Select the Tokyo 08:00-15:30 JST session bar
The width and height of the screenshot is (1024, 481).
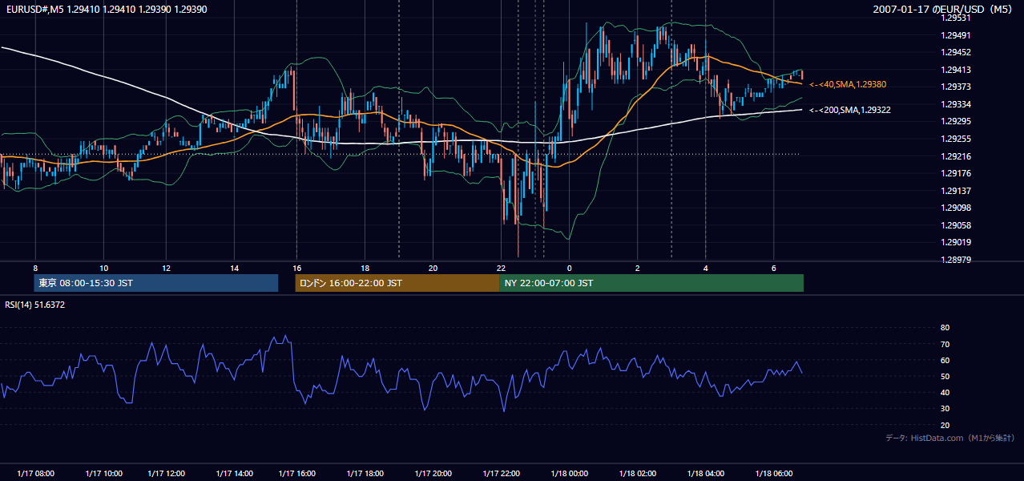[x=156, y=283]
